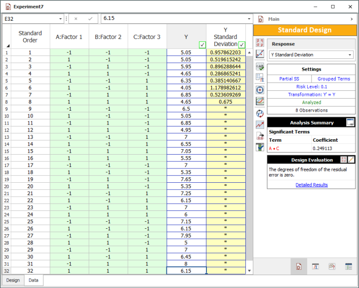Open Analysis Summary window icon

[x=350, y=123]
